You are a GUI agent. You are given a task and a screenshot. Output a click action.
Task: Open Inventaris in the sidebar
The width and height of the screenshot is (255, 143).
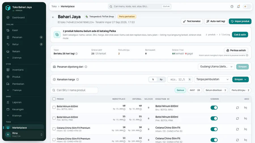[x=24, y=70]
